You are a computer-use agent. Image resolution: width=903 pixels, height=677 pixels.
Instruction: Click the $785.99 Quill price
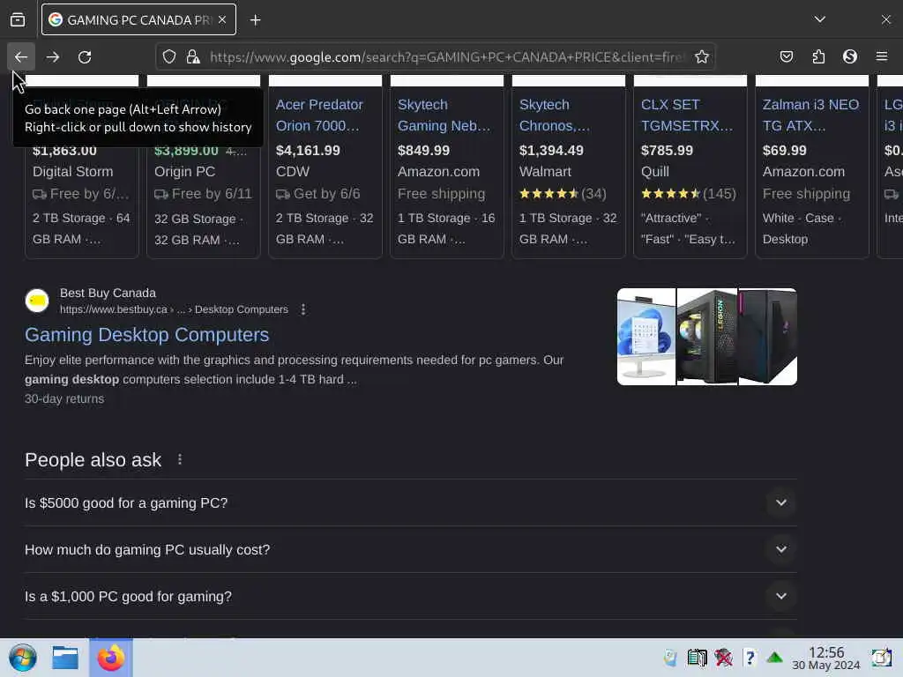tap(667, 150)
